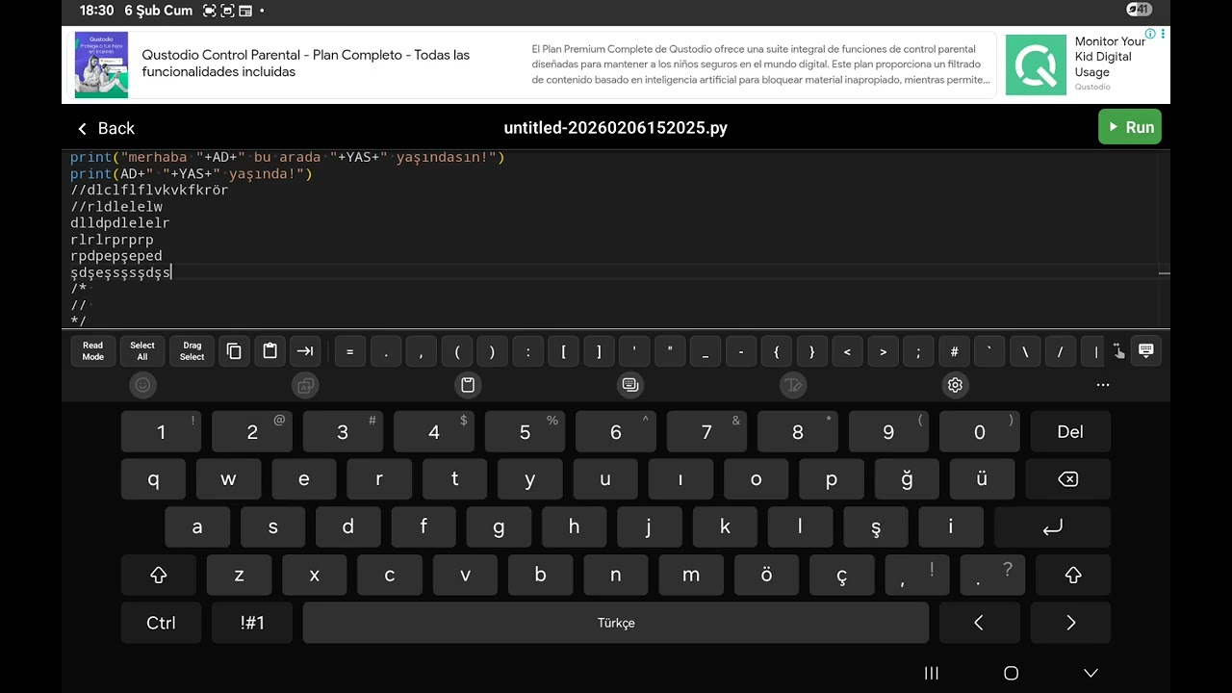Insert a tab with the tab icon
This screenshot has width=1232, height=693.
pos(305,351)
